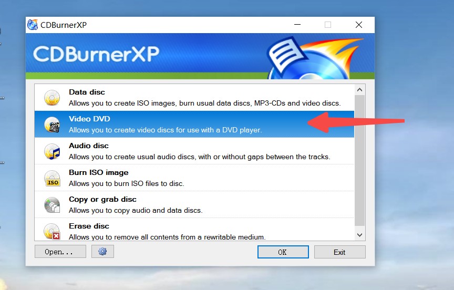Click the Data disc icon

click(52, 98)
